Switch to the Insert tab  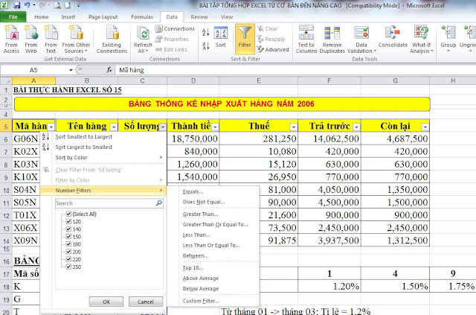click(68, 17)
